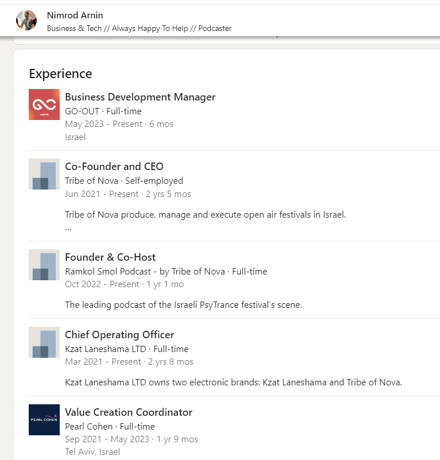Click the Israel location under GO-OUT
Viewport: 440px width, 460px height.
[x=75, y=137]
